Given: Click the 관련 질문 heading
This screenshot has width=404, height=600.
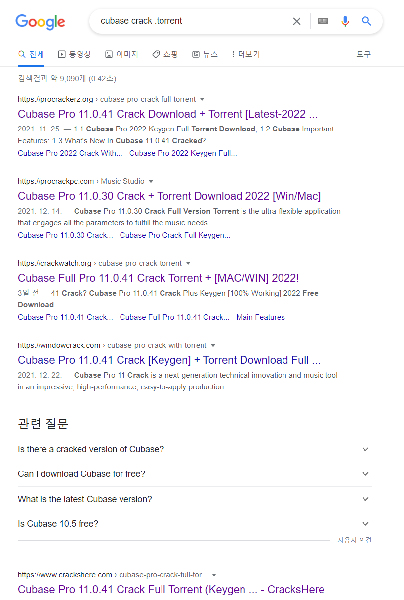Looking at the screenshot, I should pos(43,423).
